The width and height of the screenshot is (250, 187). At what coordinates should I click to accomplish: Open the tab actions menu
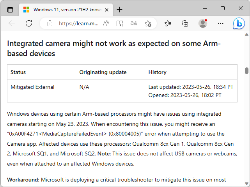(10, 9)
